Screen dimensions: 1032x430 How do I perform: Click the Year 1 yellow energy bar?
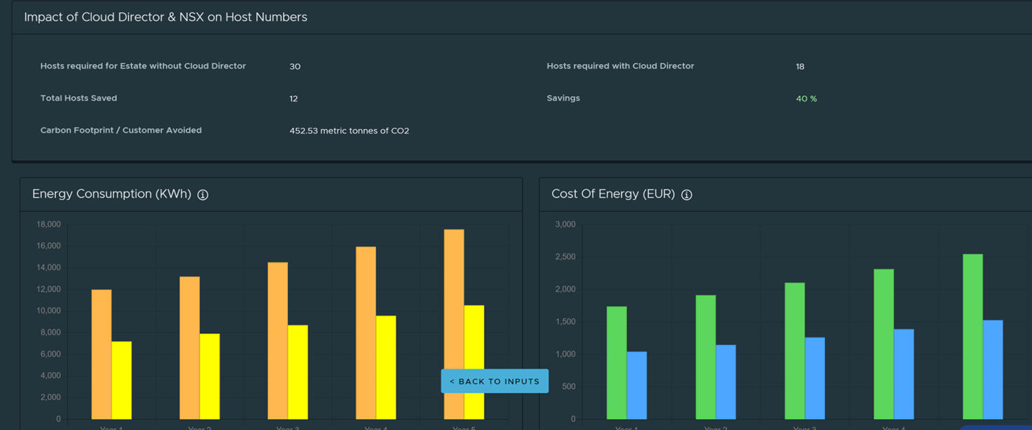122,380
